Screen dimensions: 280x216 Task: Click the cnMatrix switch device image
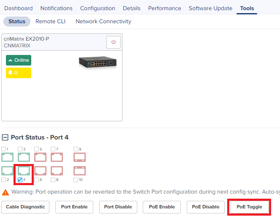98,63
